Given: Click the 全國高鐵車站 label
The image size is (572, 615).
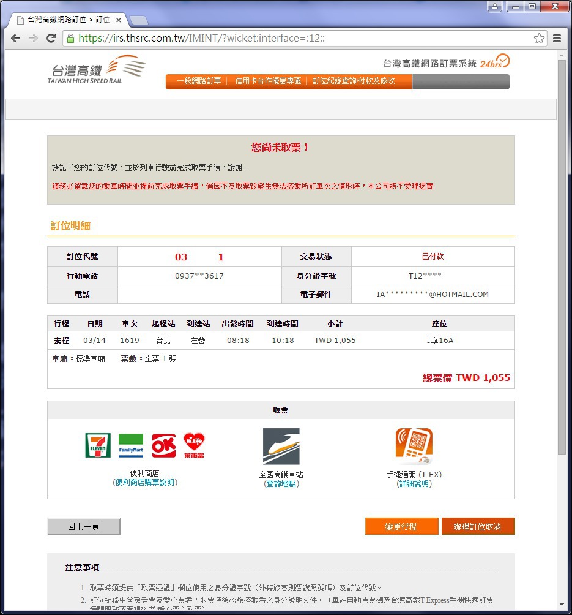Looking at the screenshot, I should 281,475.
